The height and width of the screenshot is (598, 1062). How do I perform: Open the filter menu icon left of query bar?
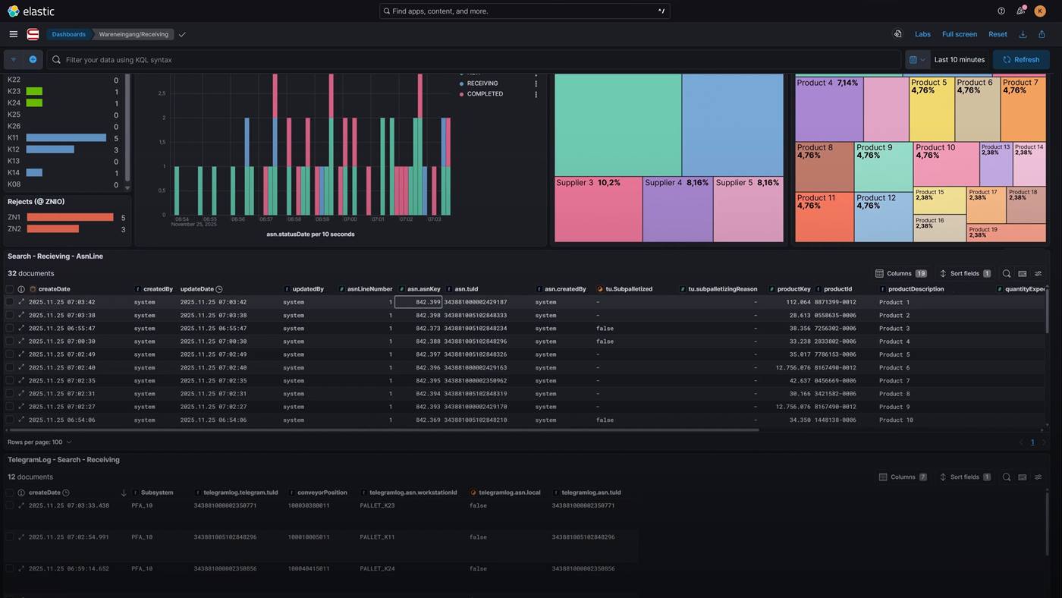(x=14, y=59)
